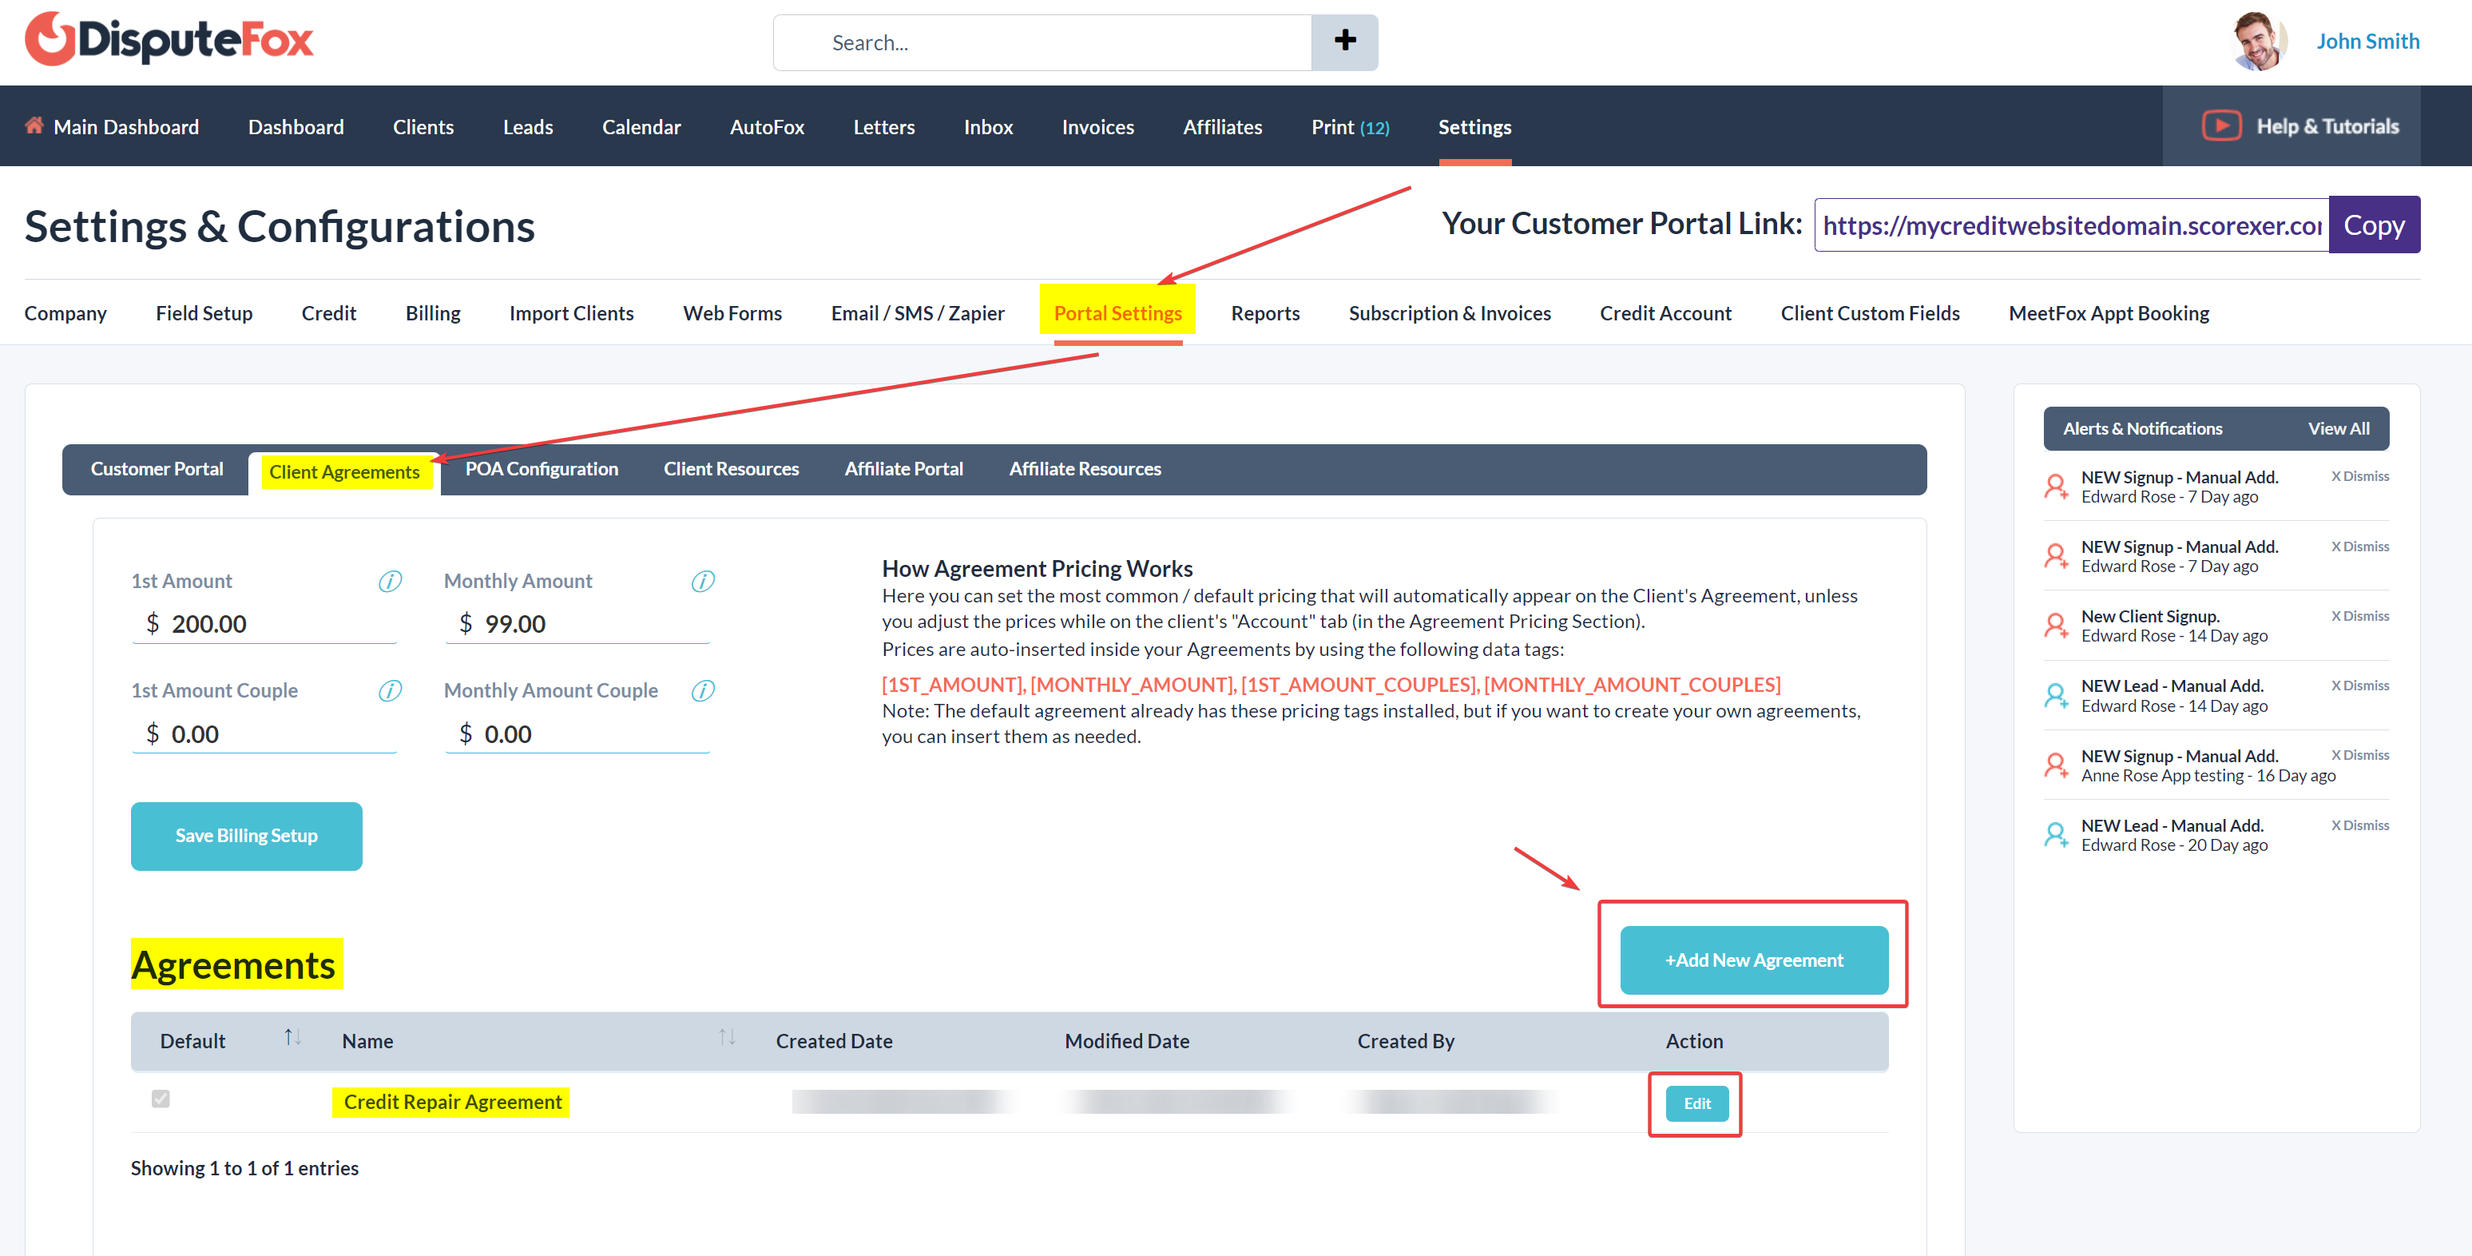Click the info icon beside Monthly Amount Couple

click(704, 690)
